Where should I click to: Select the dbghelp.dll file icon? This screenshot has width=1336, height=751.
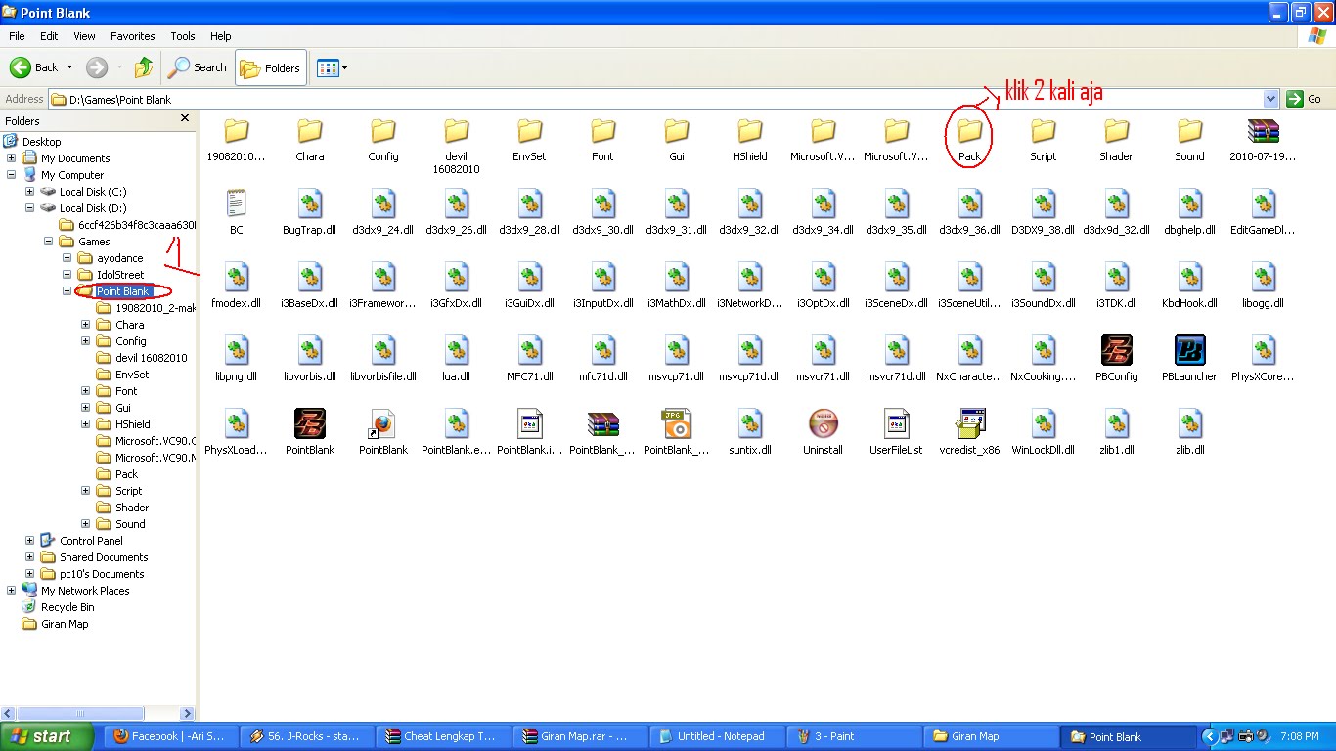1189,203
